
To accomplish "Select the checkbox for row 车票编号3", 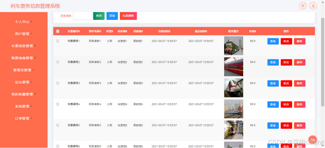I will tap(58, 83).
